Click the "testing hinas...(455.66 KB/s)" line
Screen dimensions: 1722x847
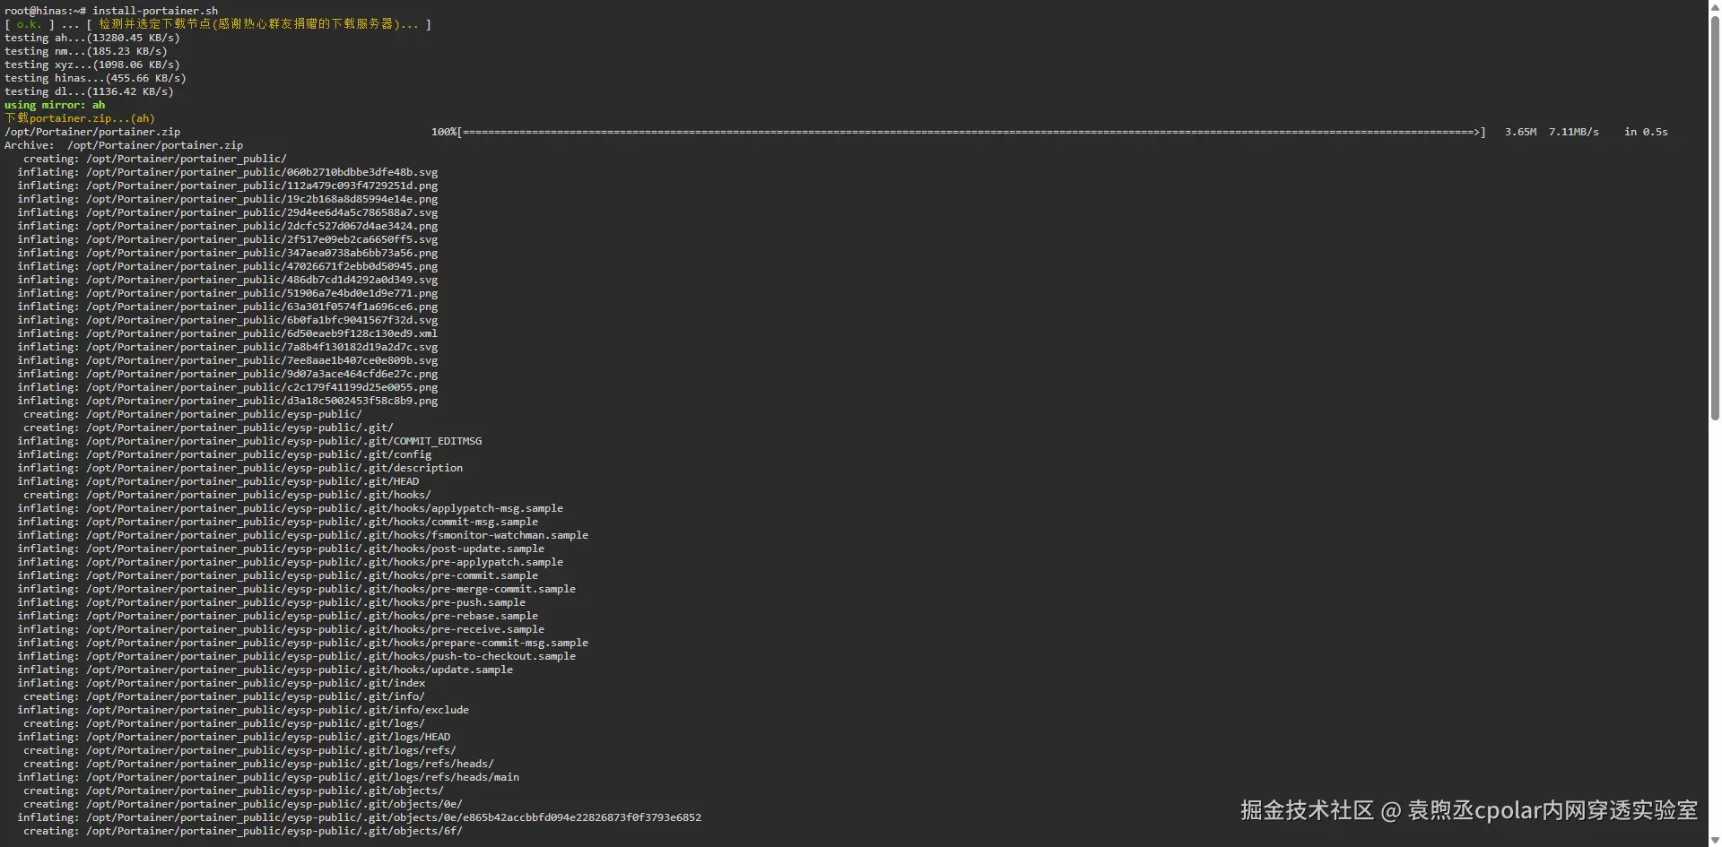(95, 78)
